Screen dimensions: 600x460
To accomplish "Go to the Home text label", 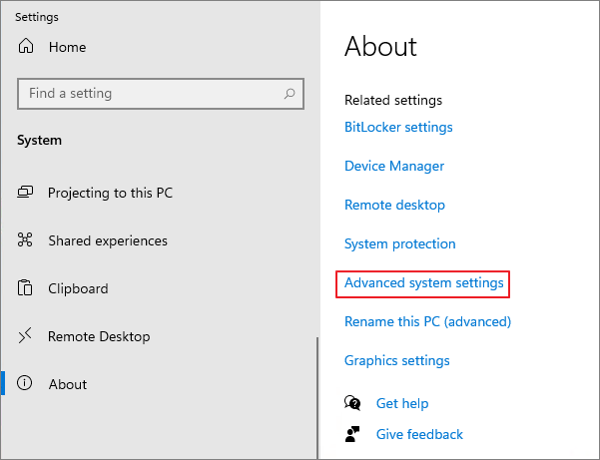I will pos(67,47).
